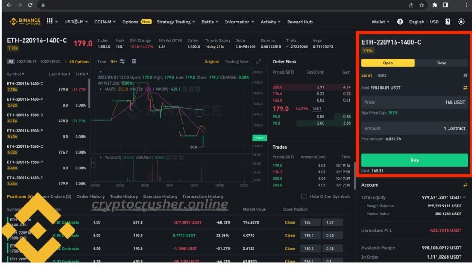
Task: Open COIN-M dropdown menu
Action: (x=105, y=22)
